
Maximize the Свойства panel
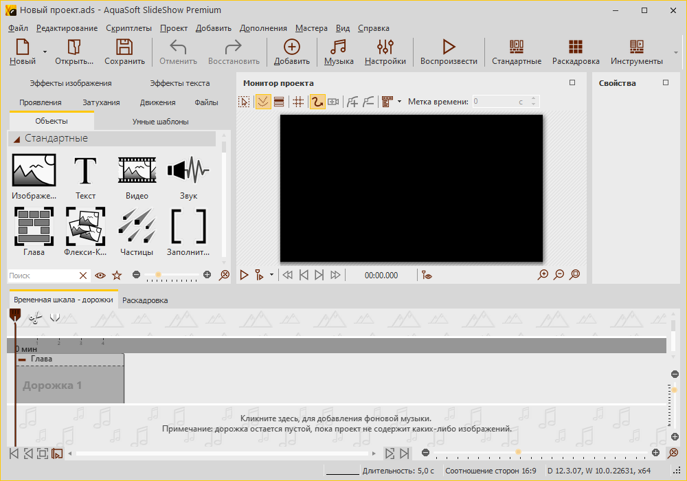click(666, 82)
